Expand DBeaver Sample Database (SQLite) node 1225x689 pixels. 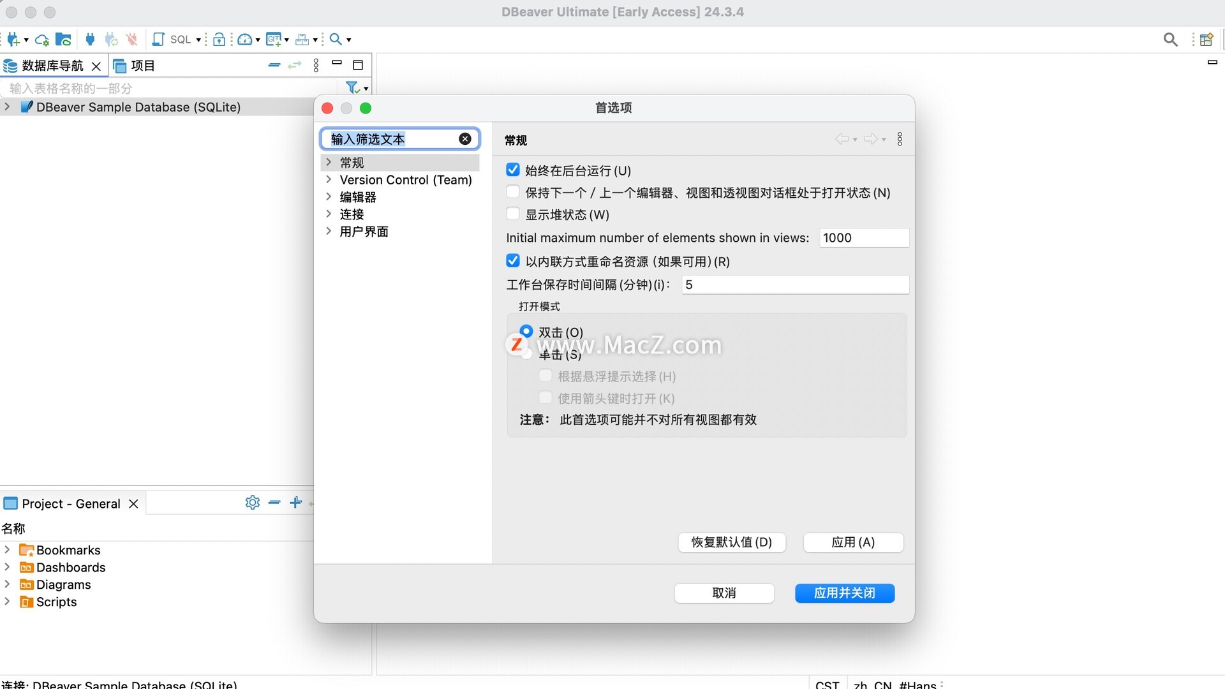tap(7, 107)
